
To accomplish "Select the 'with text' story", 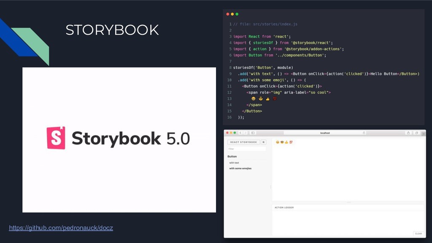I will 234,163.
